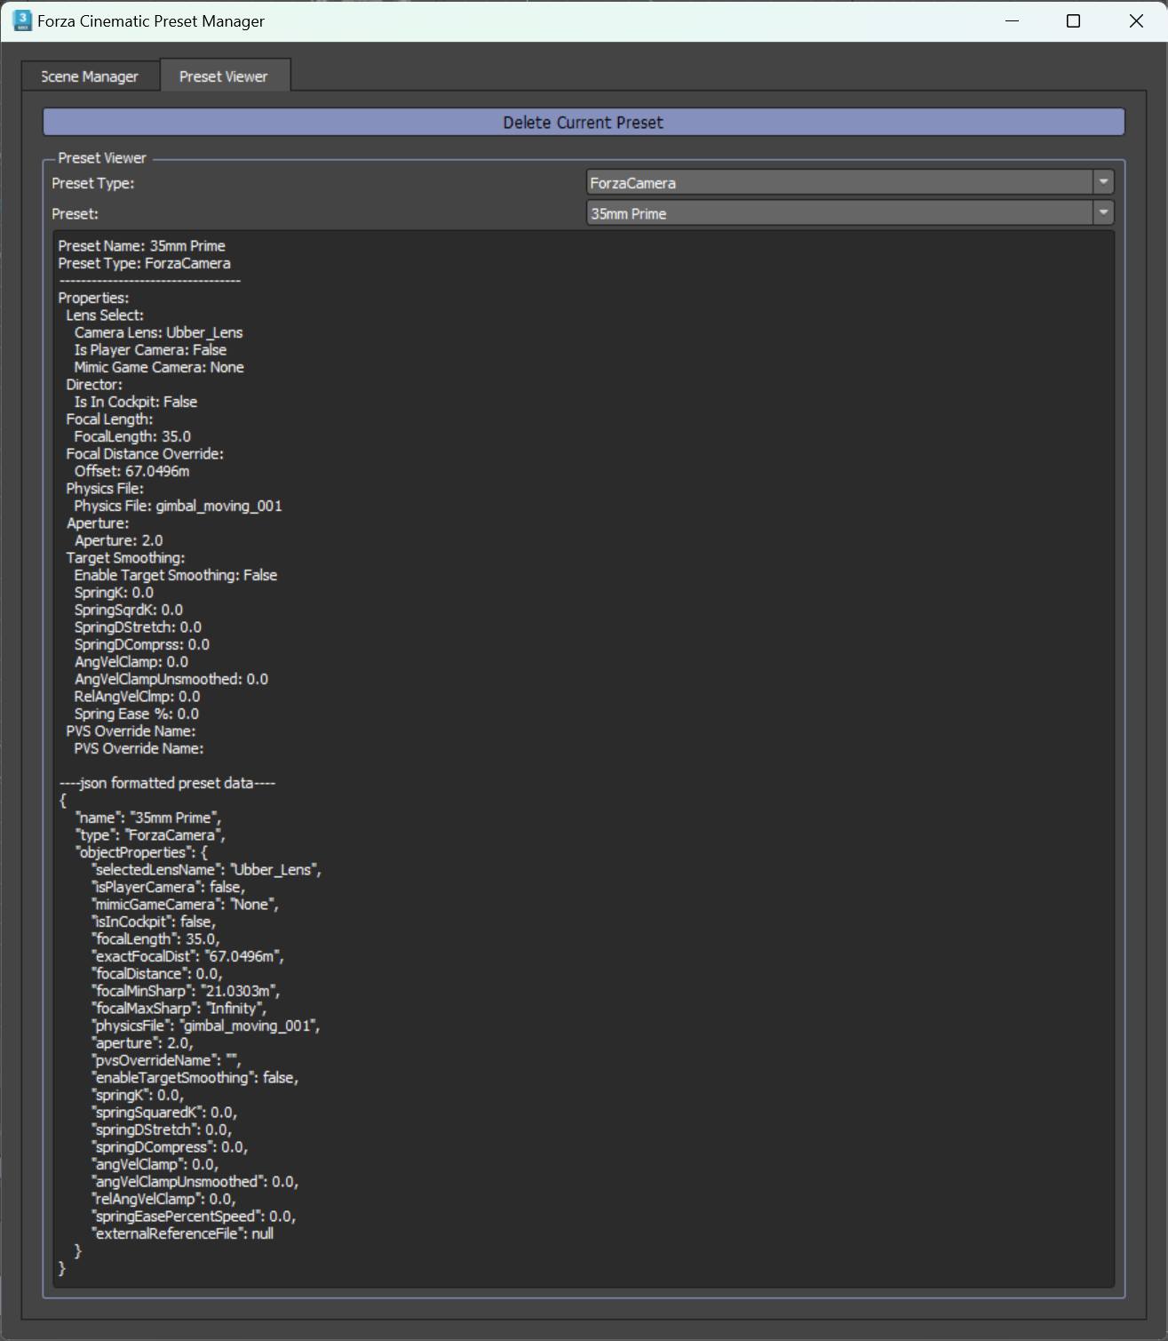Click the 'Is In Cockpit: False' line
Image resolution: width=1168 pixels, height=1341 pixels.
pos(136,403)
